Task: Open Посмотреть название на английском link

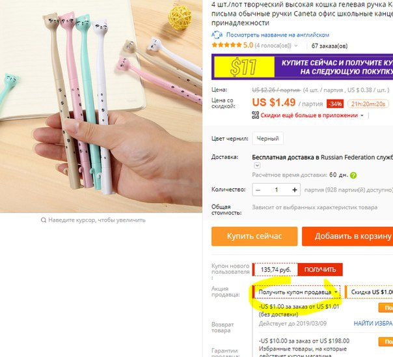Action: [277, 35]
